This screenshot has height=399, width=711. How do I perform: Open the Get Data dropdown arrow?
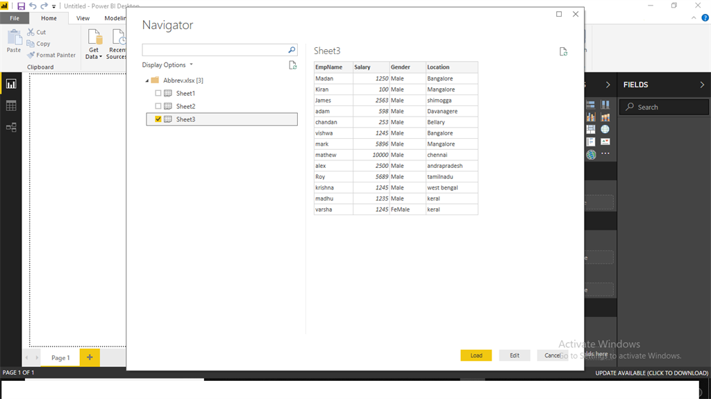point(101,57)
